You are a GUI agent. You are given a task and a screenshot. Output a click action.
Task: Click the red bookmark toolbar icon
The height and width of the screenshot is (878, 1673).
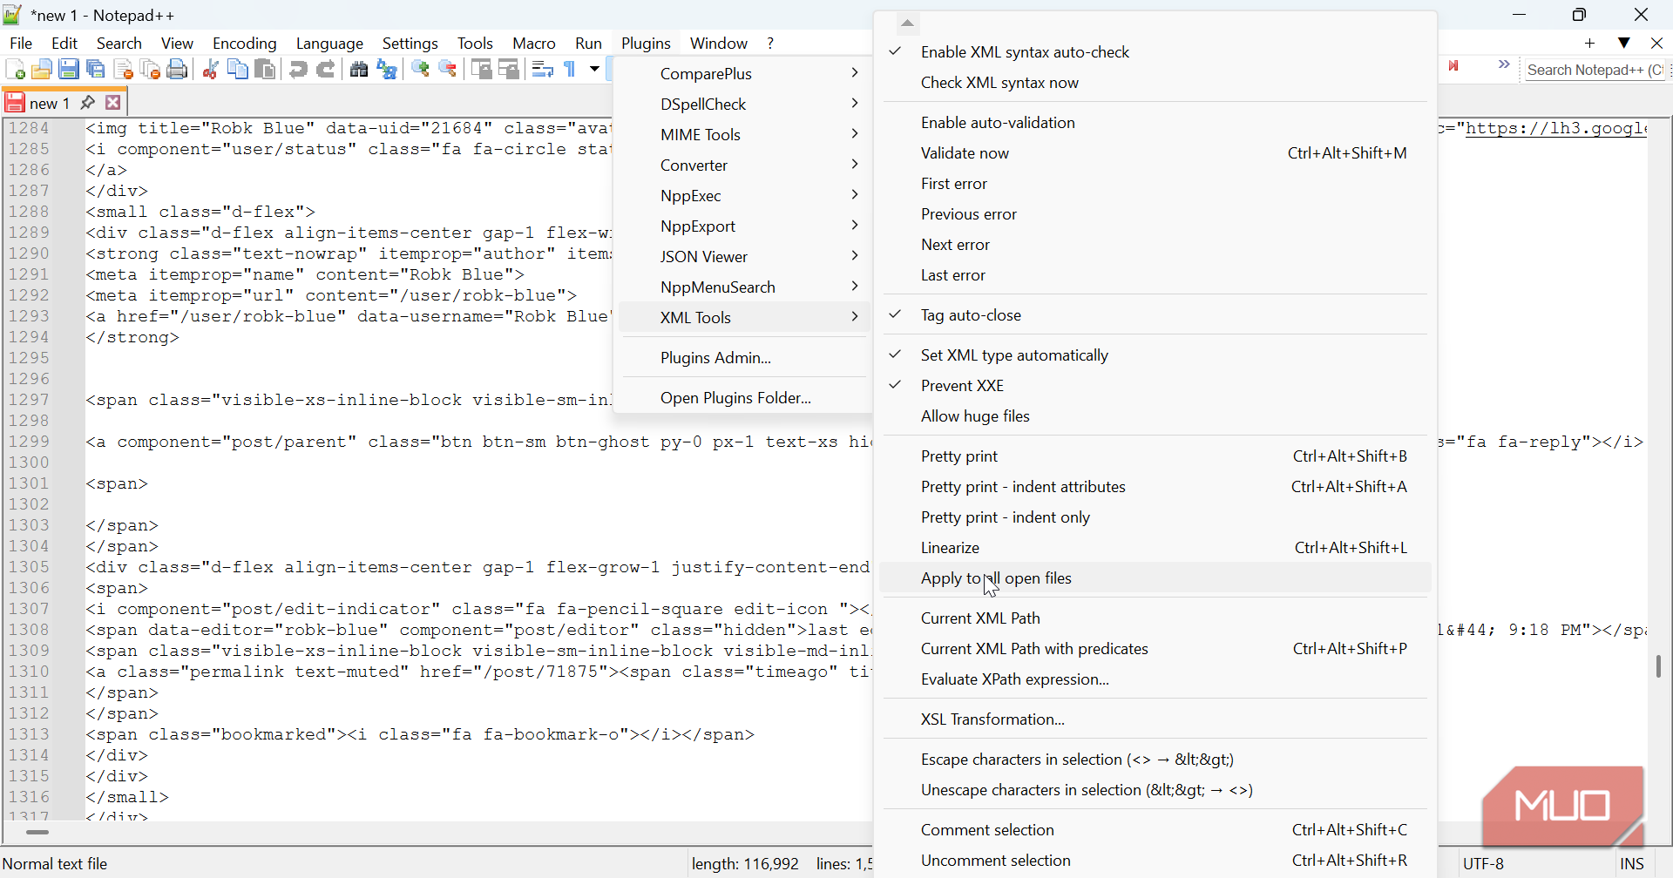(1453, 66)
